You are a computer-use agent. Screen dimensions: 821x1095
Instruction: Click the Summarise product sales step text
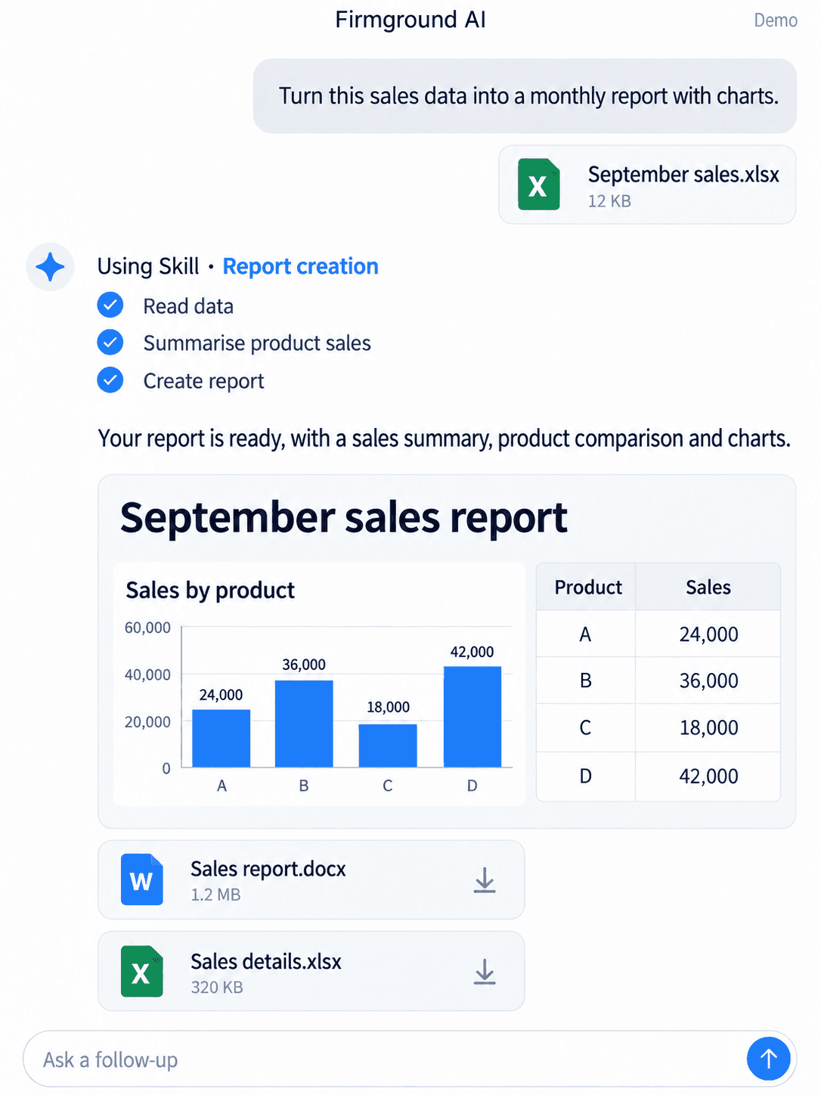pos(257,343)
